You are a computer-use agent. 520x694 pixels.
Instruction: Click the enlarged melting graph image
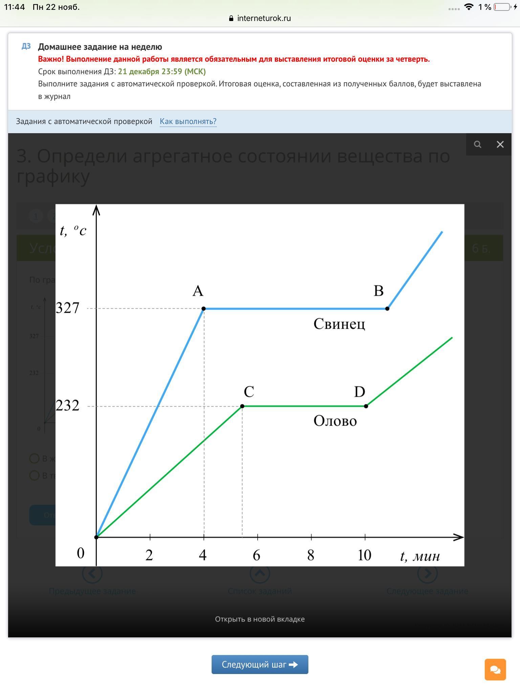pos(260,385)
